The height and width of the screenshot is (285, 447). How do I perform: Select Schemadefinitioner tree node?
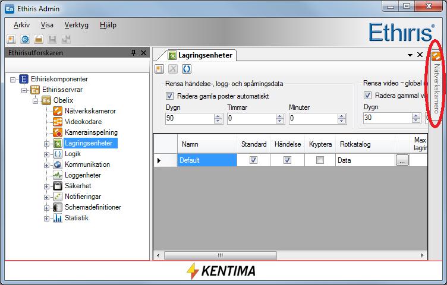pos(93,207)
